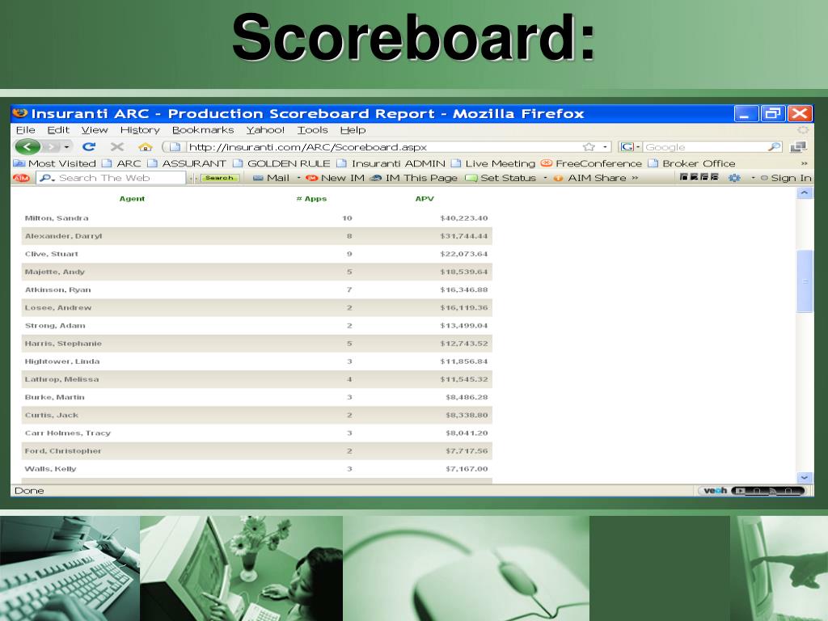Click the page scroll up arrow
Screen dimensions: 828x621
coord(805,193)
